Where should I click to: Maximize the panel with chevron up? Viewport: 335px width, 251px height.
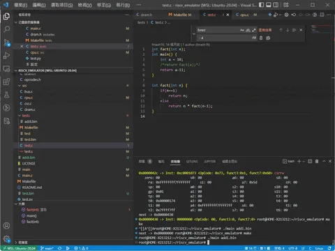click(324, 161)
